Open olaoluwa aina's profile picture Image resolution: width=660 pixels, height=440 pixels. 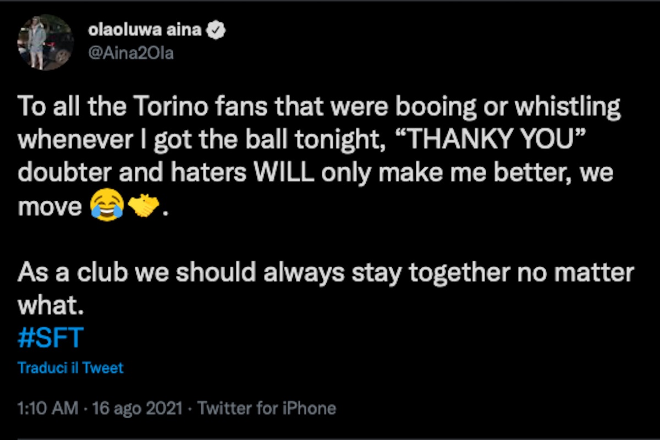tap(45, 42)
